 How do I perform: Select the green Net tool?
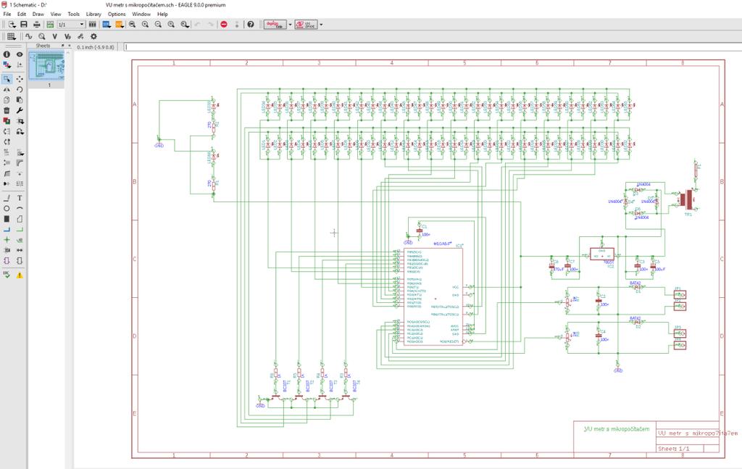(20, 229)
